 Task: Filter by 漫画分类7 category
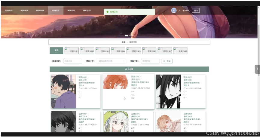165,51
